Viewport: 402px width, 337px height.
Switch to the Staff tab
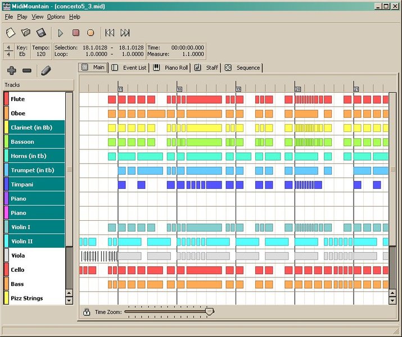(206, 67)
